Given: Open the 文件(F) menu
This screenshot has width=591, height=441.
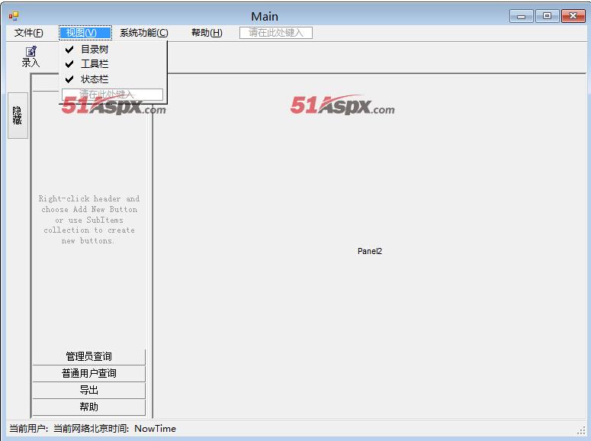Looking at the screenshot, I should coord(29,33).
